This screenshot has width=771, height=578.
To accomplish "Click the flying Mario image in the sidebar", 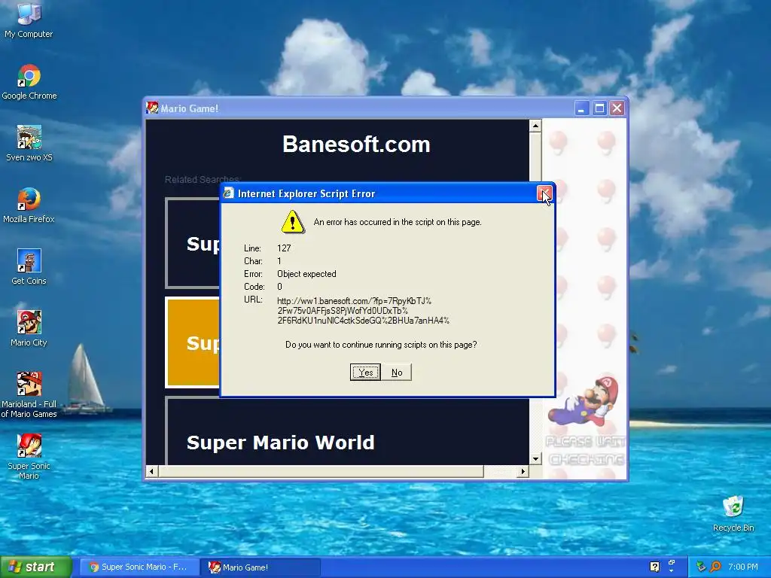I will point(584,402).
